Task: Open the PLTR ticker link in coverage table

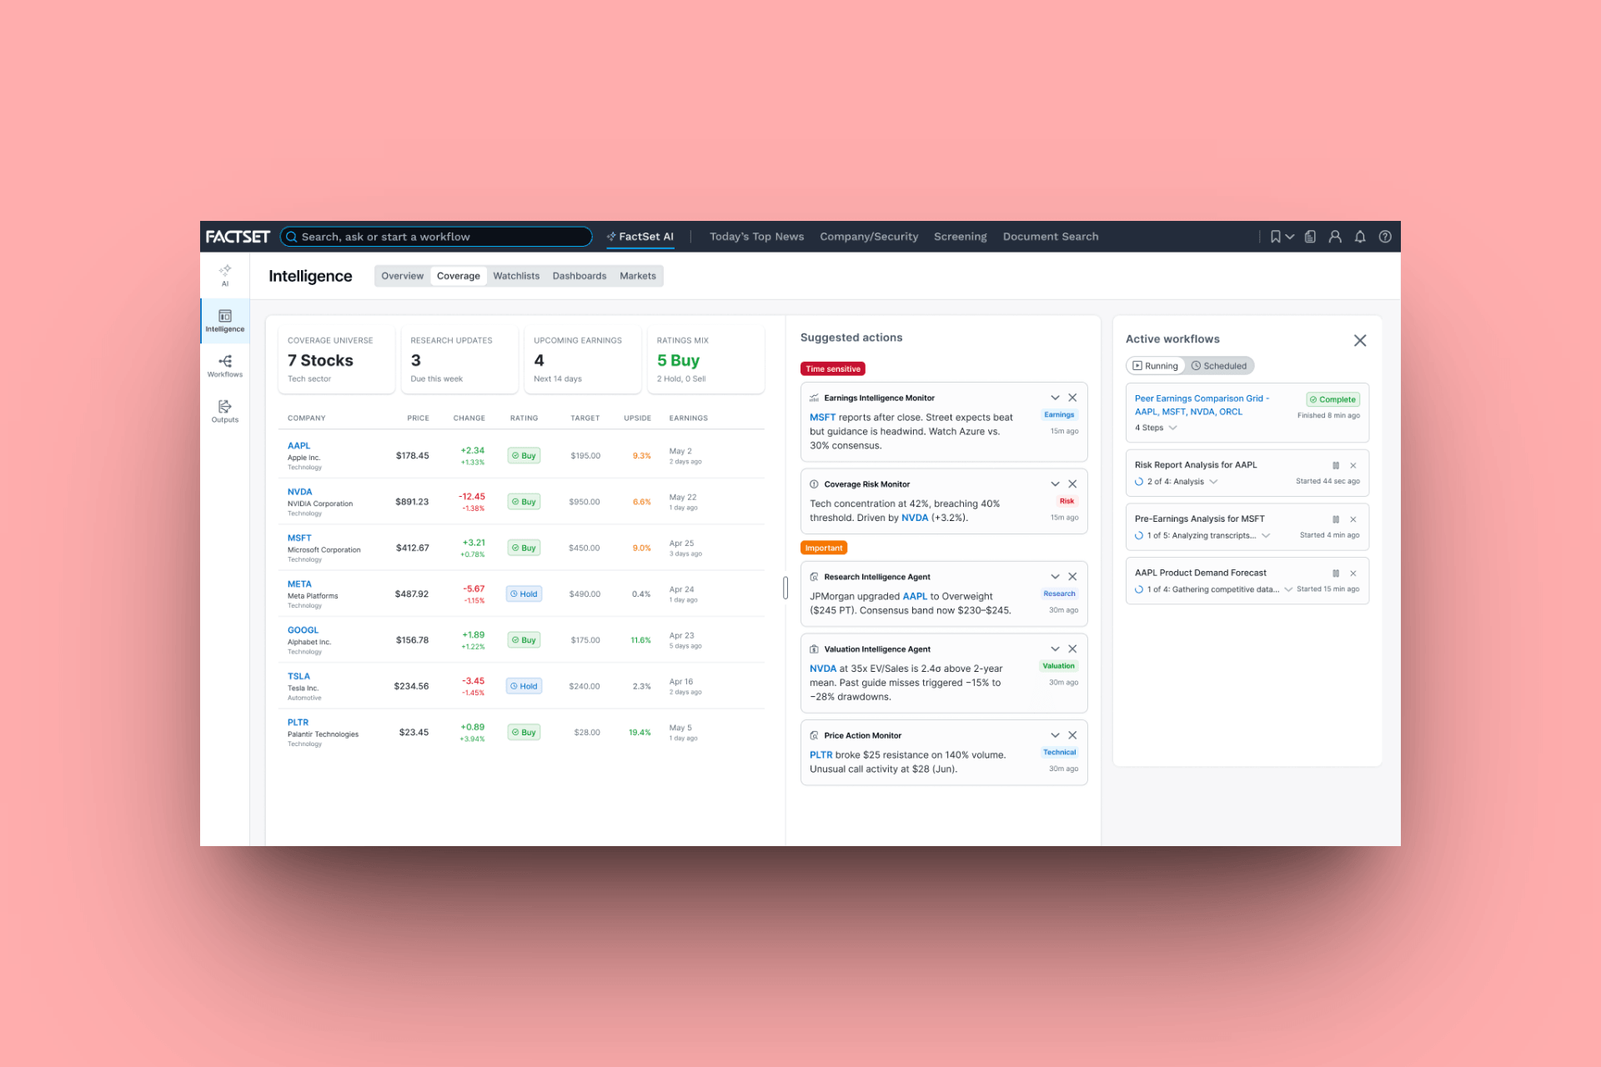Action: point(298,723)
